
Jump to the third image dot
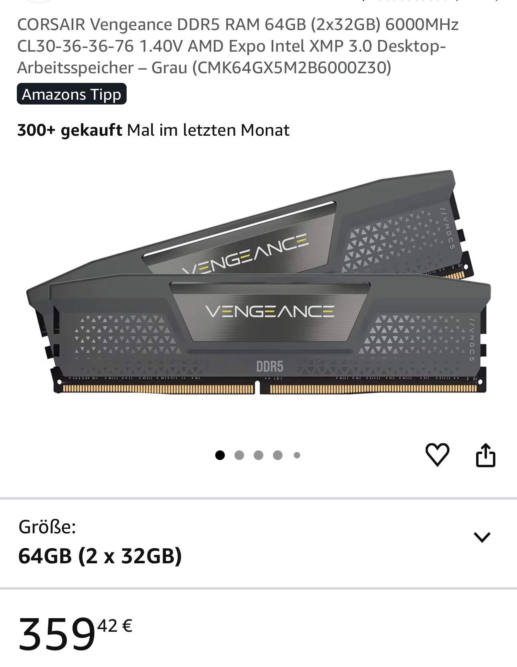click(x=258, y=455)
